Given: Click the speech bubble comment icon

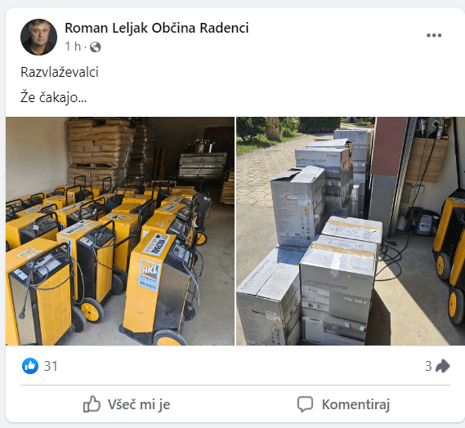Looking at the screenshot, I should [x=305, y=404].
